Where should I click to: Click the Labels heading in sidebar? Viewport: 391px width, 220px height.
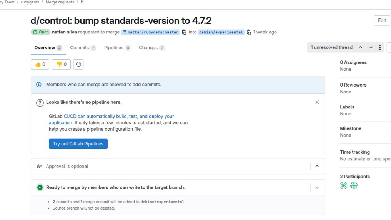click(x=347, y=107)
